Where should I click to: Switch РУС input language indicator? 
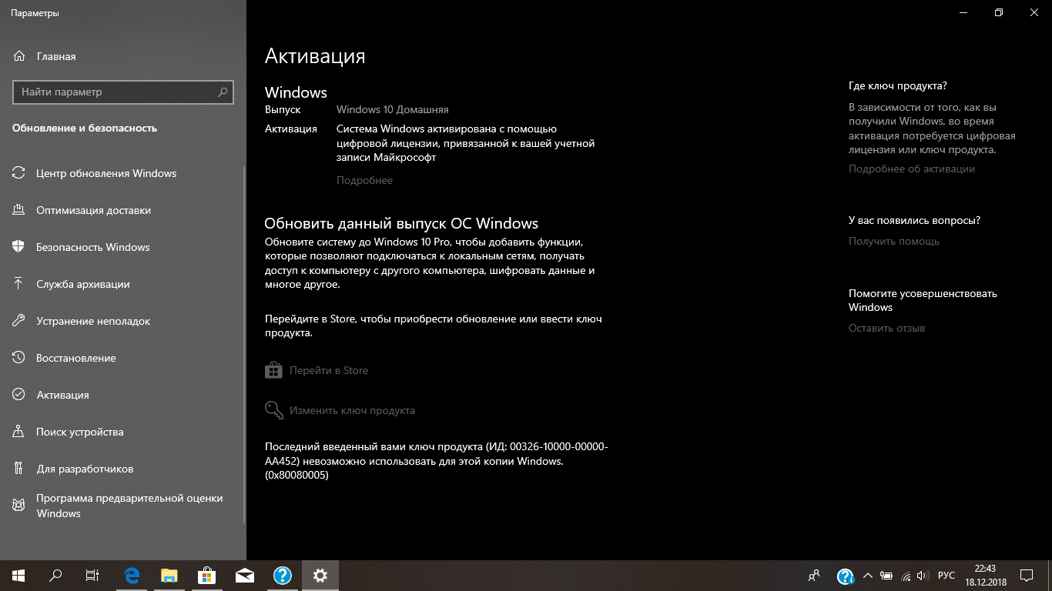[x=946, y=576]
